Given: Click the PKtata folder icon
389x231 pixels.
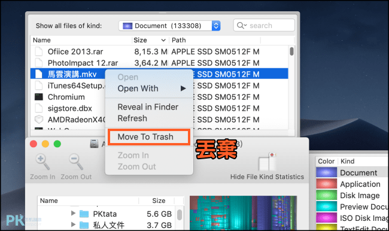Looking at the screenshot, I should pyautogui.click(x=84, y=214).
